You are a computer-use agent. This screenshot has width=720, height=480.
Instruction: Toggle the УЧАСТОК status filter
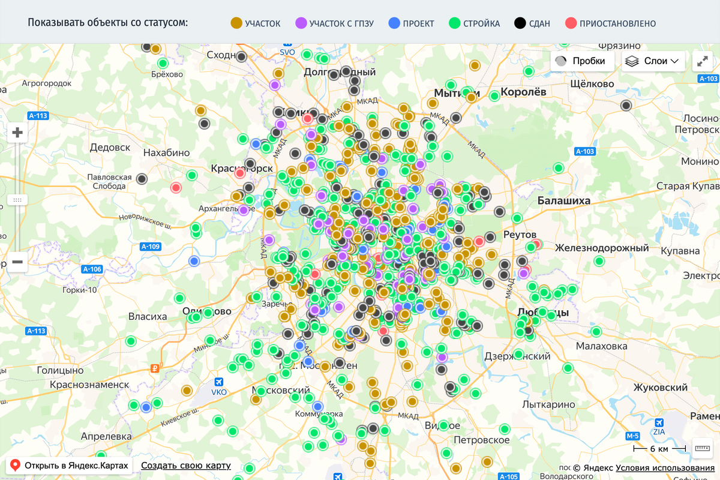click(x=256, y=23)
